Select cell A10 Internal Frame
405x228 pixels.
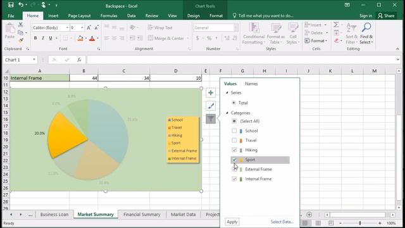pyautogui.click(x=39, y=78)
